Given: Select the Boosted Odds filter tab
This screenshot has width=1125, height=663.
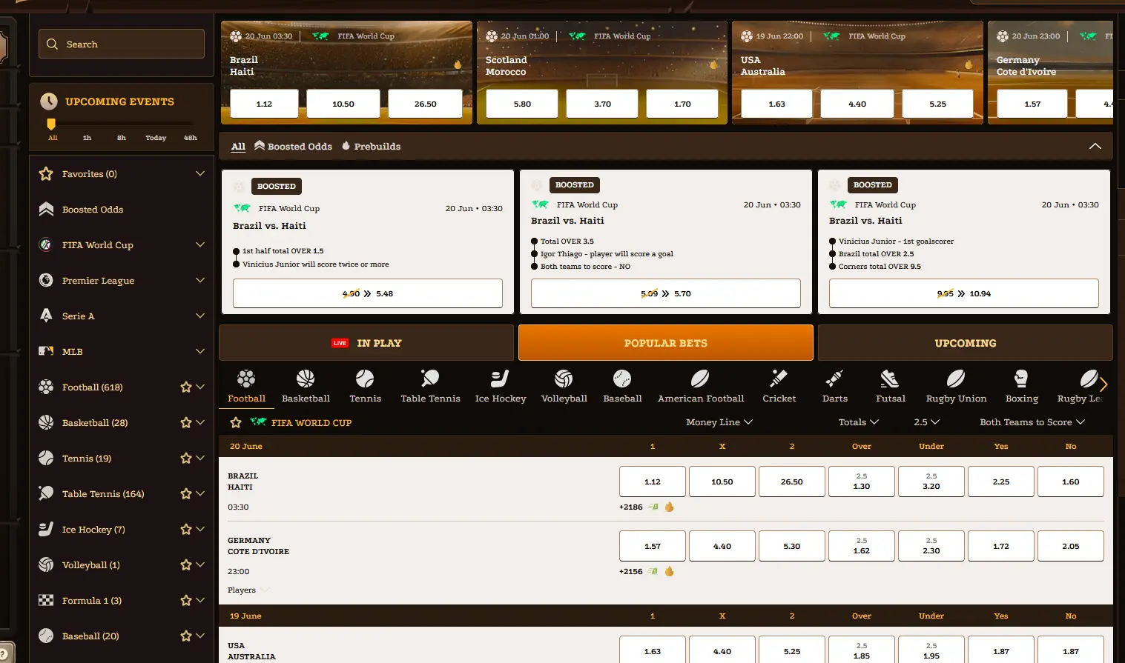Looking at the screenshot, I should tap(293, 147).
